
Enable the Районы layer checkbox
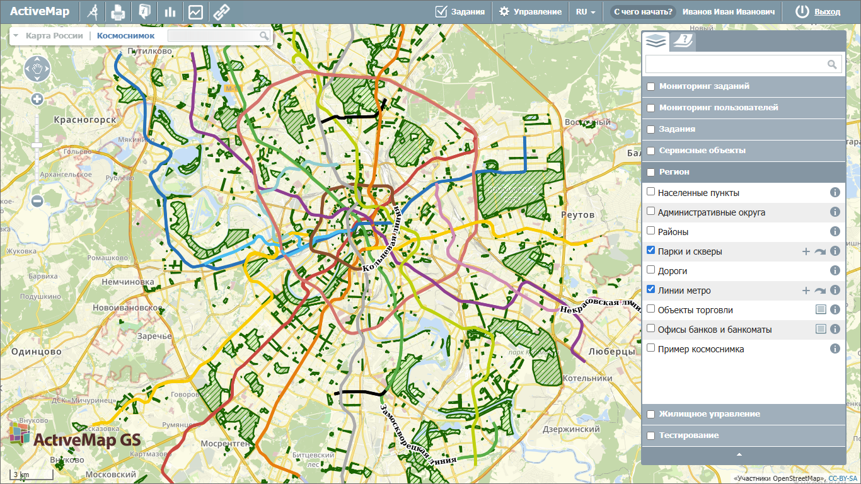click(x=651, y=231)
